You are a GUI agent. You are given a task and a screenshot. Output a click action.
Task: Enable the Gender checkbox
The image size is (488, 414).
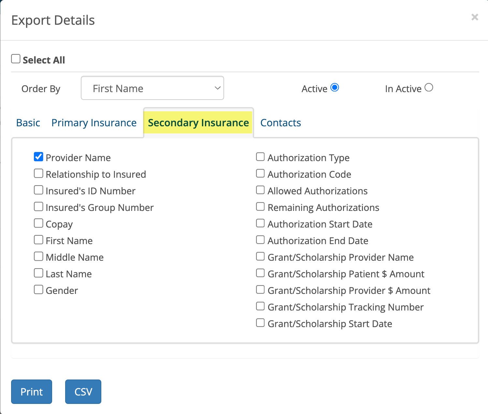(x=38, y=290)
